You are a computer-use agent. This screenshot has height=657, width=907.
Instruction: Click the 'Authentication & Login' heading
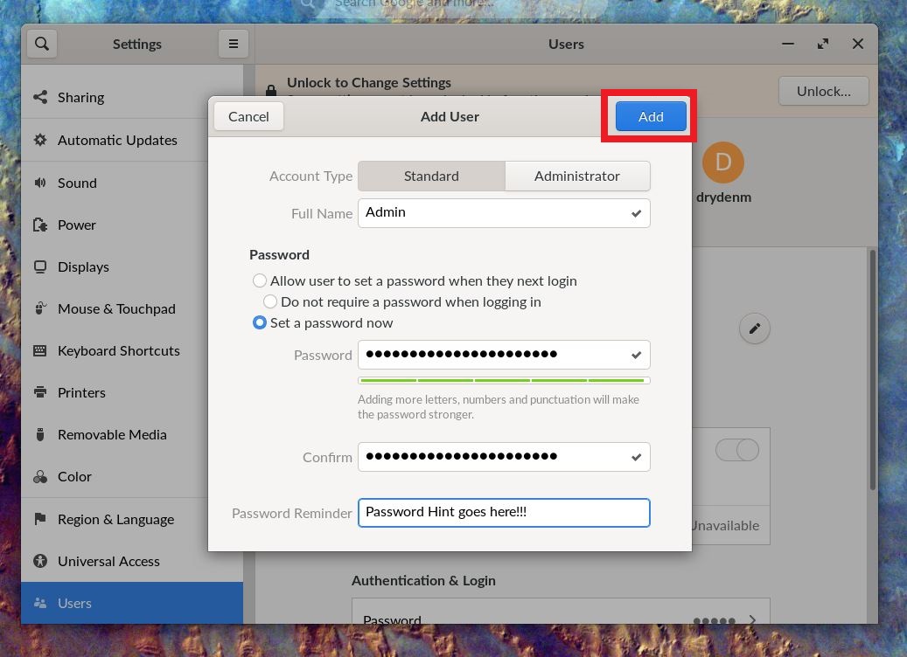(423, 581)
